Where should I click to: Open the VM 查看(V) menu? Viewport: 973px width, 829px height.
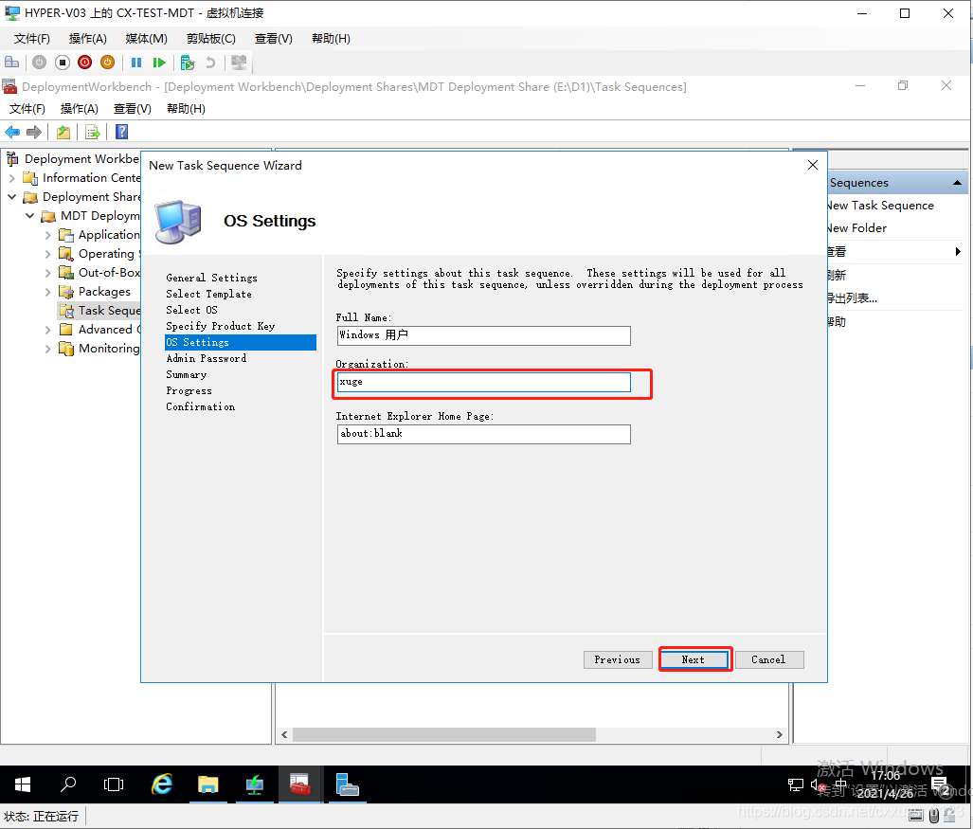(x=273, y=39)
